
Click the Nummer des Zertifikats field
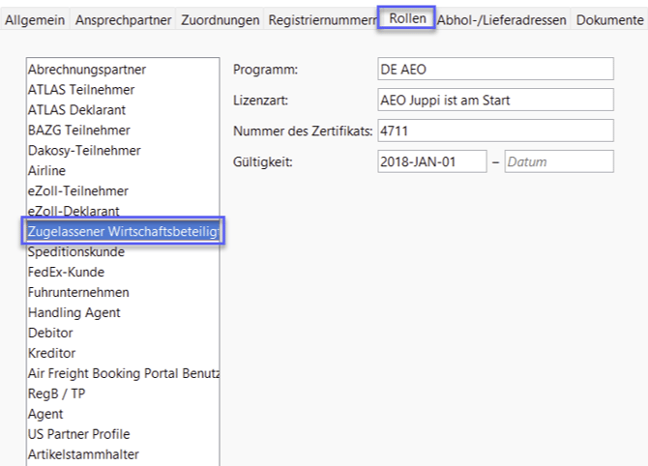(x=495, y=131)
